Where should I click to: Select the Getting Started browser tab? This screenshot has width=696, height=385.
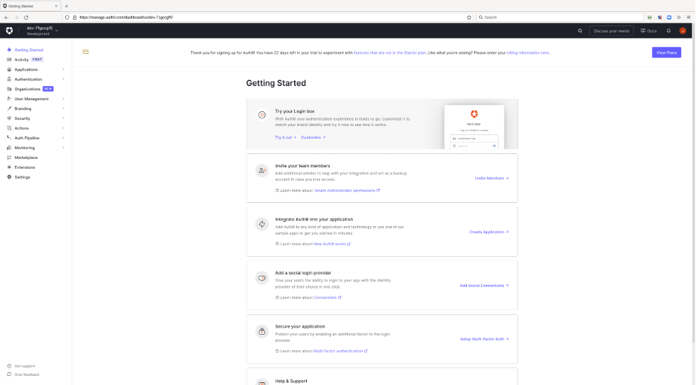click(30, 6)
